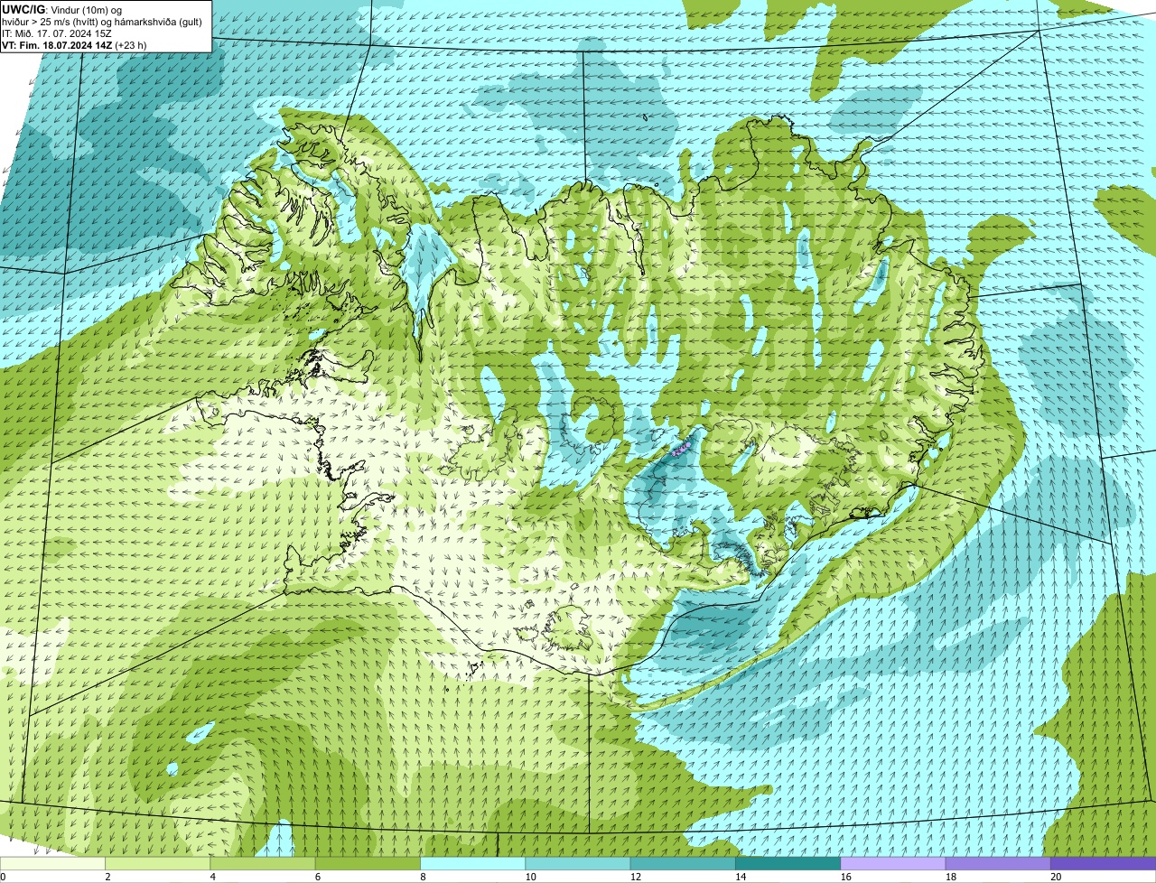Click the 4–6 m/s legend color swatch

point(263,863)
